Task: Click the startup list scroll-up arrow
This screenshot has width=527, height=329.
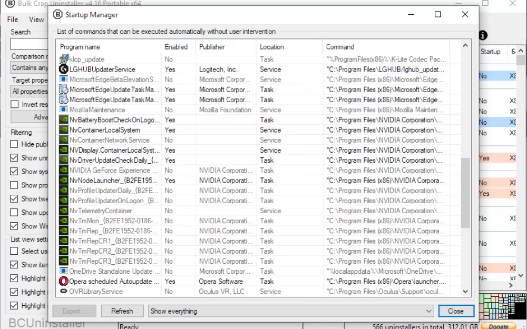Action: (x=465, y=45)
